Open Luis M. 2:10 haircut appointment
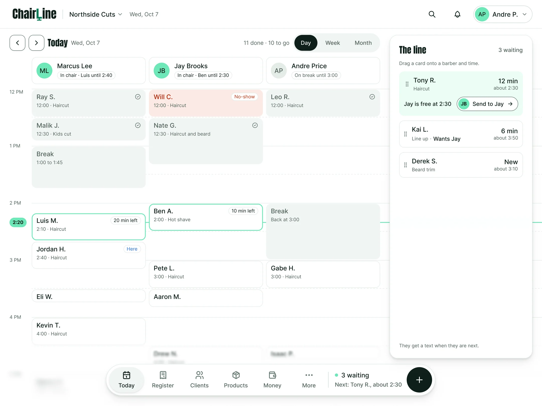This screenshot has height=406, width=542. coord(89,227)
